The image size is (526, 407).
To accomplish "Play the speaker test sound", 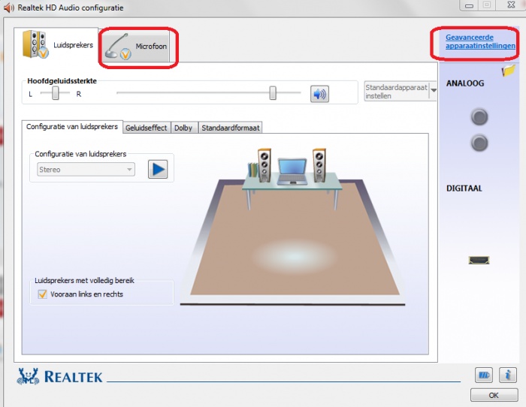I will click(x=158, y=169).
